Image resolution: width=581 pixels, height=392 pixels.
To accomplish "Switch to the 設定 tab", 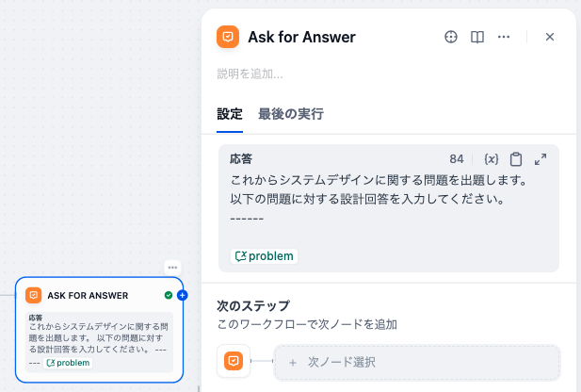I will [x=230, y=114].
